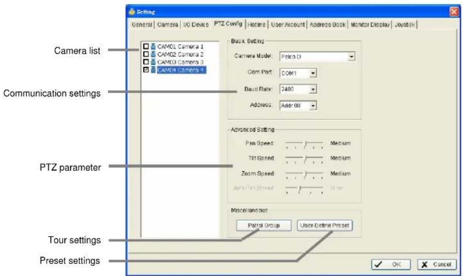
Task: Go to the User Account tab
Action: (288, 24)
